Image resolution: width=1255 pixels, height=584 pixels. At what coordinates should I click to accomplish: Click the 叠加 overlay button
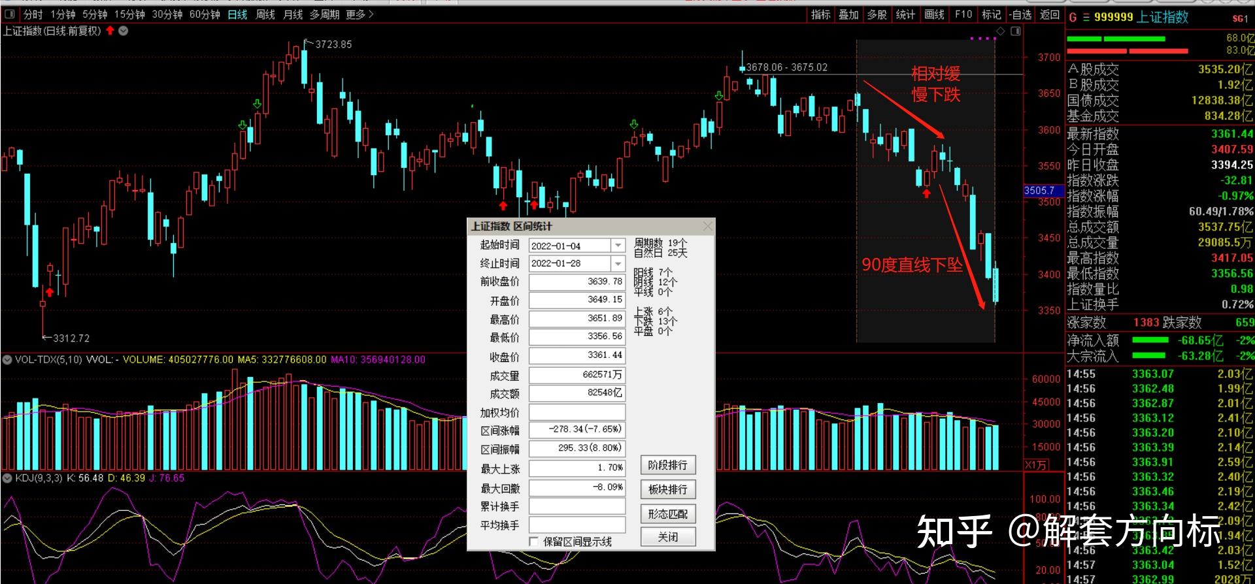tap(848, 14)
